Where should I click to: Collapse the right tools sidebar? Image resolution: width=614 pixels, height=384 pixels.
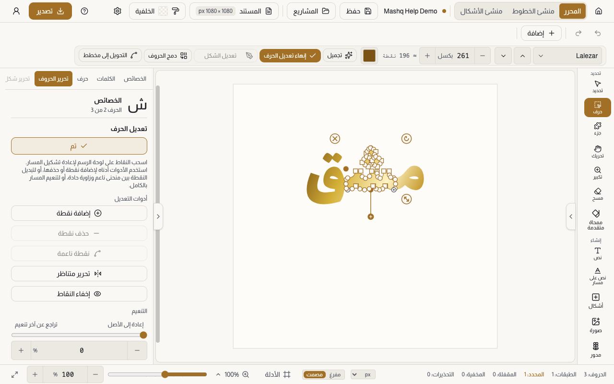click(x=571, y=216)
